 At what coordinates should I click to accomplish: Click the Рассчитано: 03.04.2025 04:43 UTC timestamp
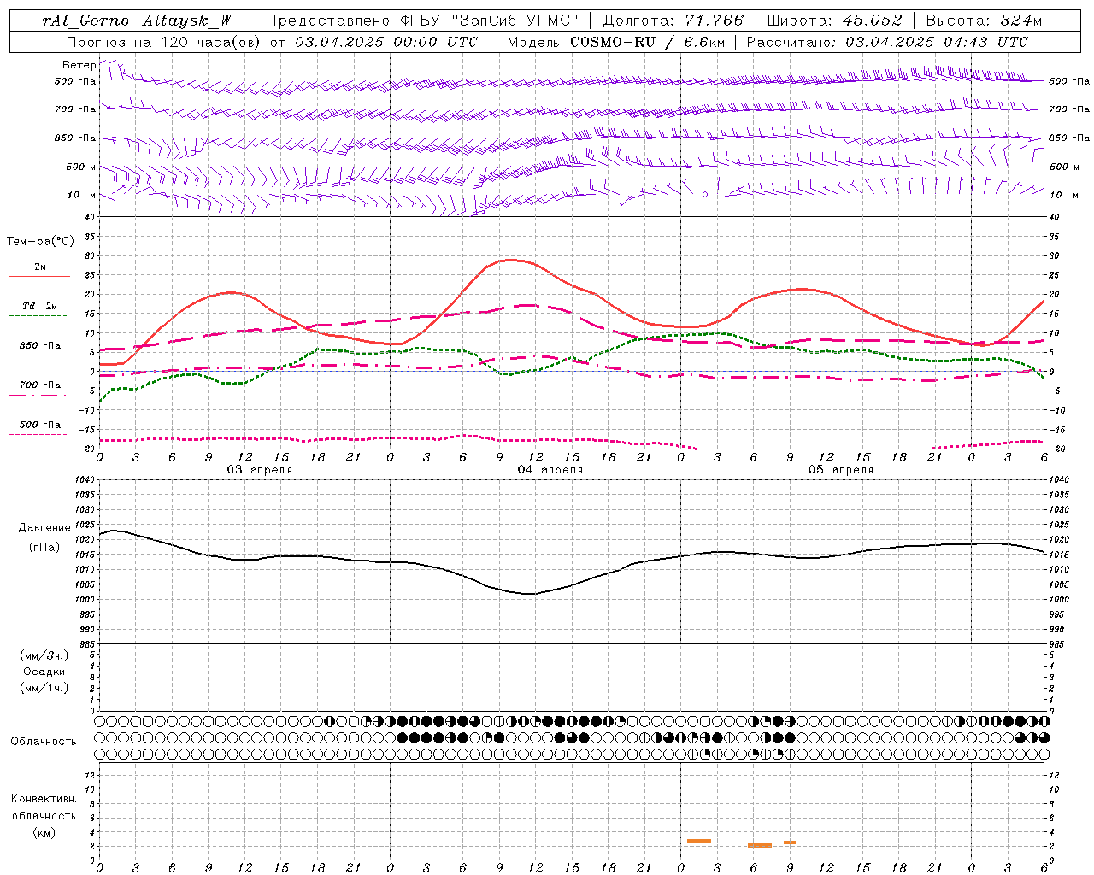point(887,42)
